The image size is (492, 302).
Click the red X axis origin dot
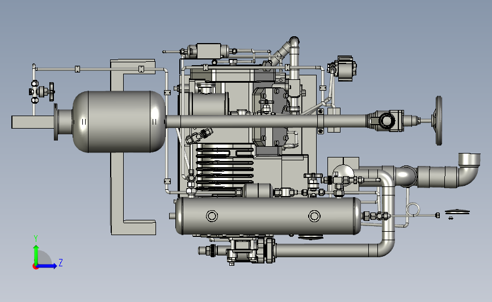(x=35, y=267)
